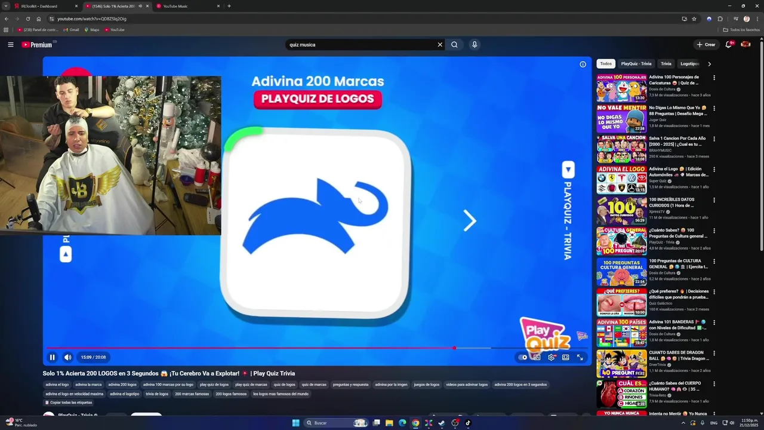The width and height of the screenshot is (764, 430).
Task: Toggle the autoplay switch in the player
Action: [x=523, y=357]
